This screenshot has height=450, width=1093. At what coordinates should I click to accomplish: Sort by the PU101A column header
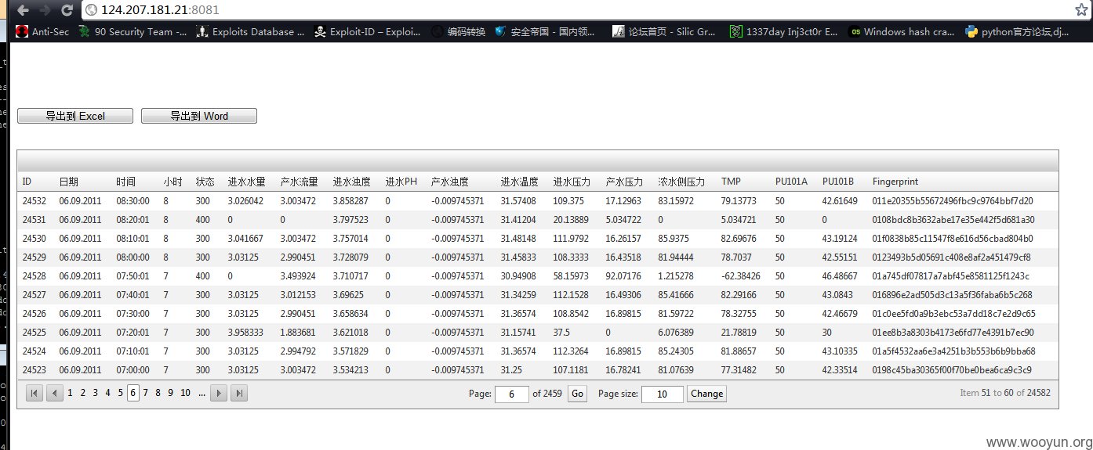pyautogui.click(x=791, y=182)
